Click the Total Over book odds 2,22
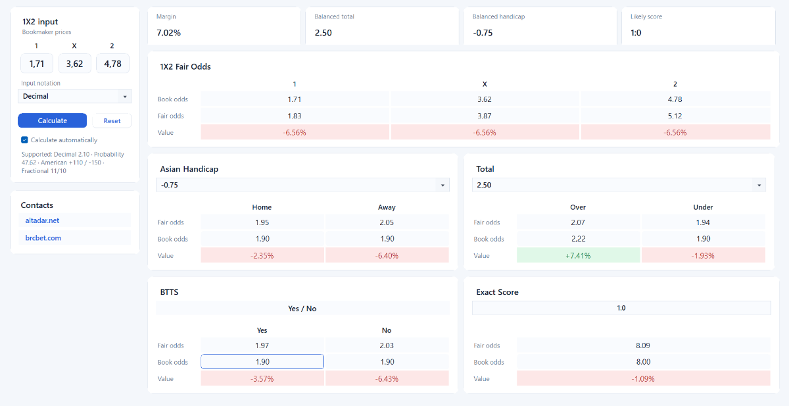This screenshot has height=406, width=789. click(578, 239)
